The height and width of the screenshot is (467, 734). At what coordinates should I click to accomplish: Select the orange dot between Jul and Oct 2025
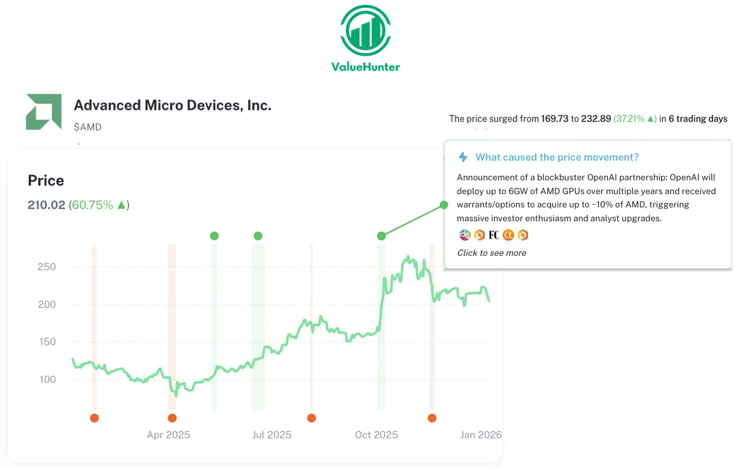312,418
